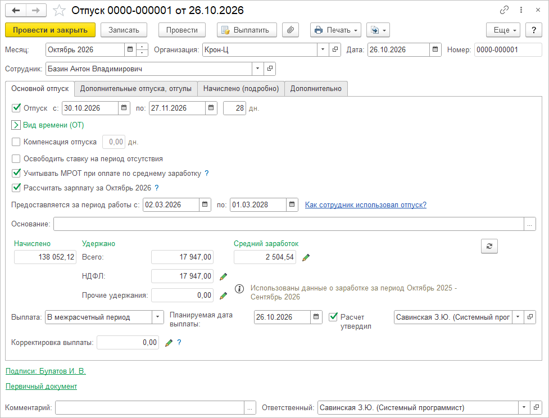Screen dimensions: 549x418
Task: Open attached files with paperclip icon
Action: pyautogui.click(x=291, y=30)
